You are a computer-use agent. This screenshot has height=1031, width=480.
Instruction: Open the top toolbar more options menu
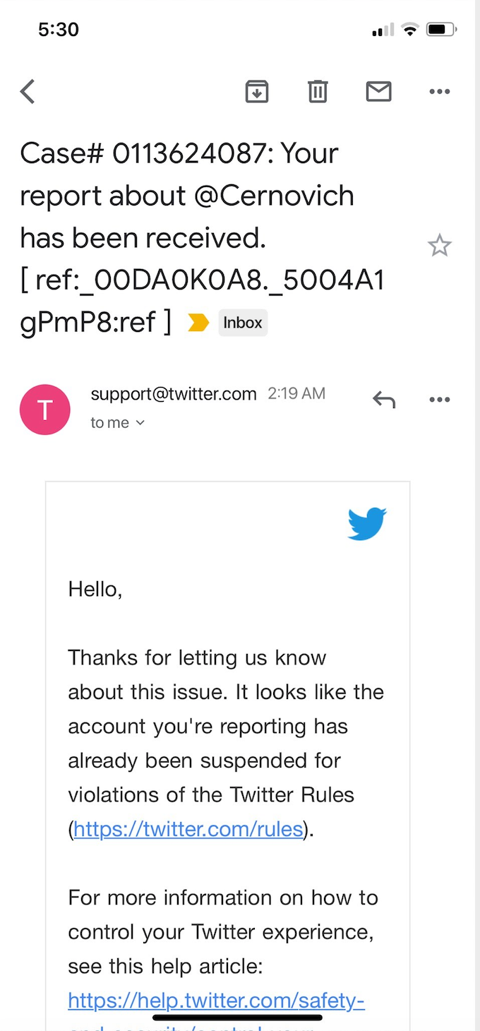coord(440,92)
